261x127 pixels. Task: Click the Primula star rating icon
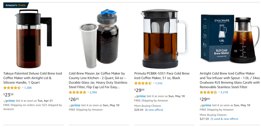point(143,83)
